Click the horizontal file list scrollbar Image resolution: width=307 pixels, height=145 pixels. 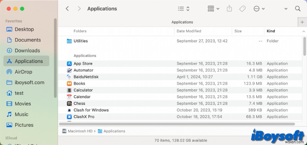click(177, 124)
